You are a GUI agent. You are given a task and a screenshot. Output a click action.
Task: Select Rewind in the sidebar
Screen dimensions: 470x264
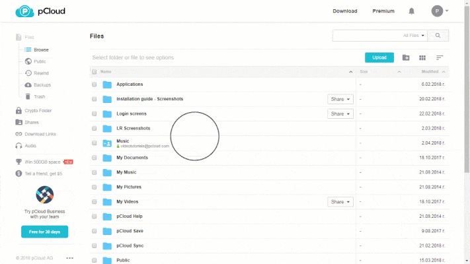click(41, 73)
